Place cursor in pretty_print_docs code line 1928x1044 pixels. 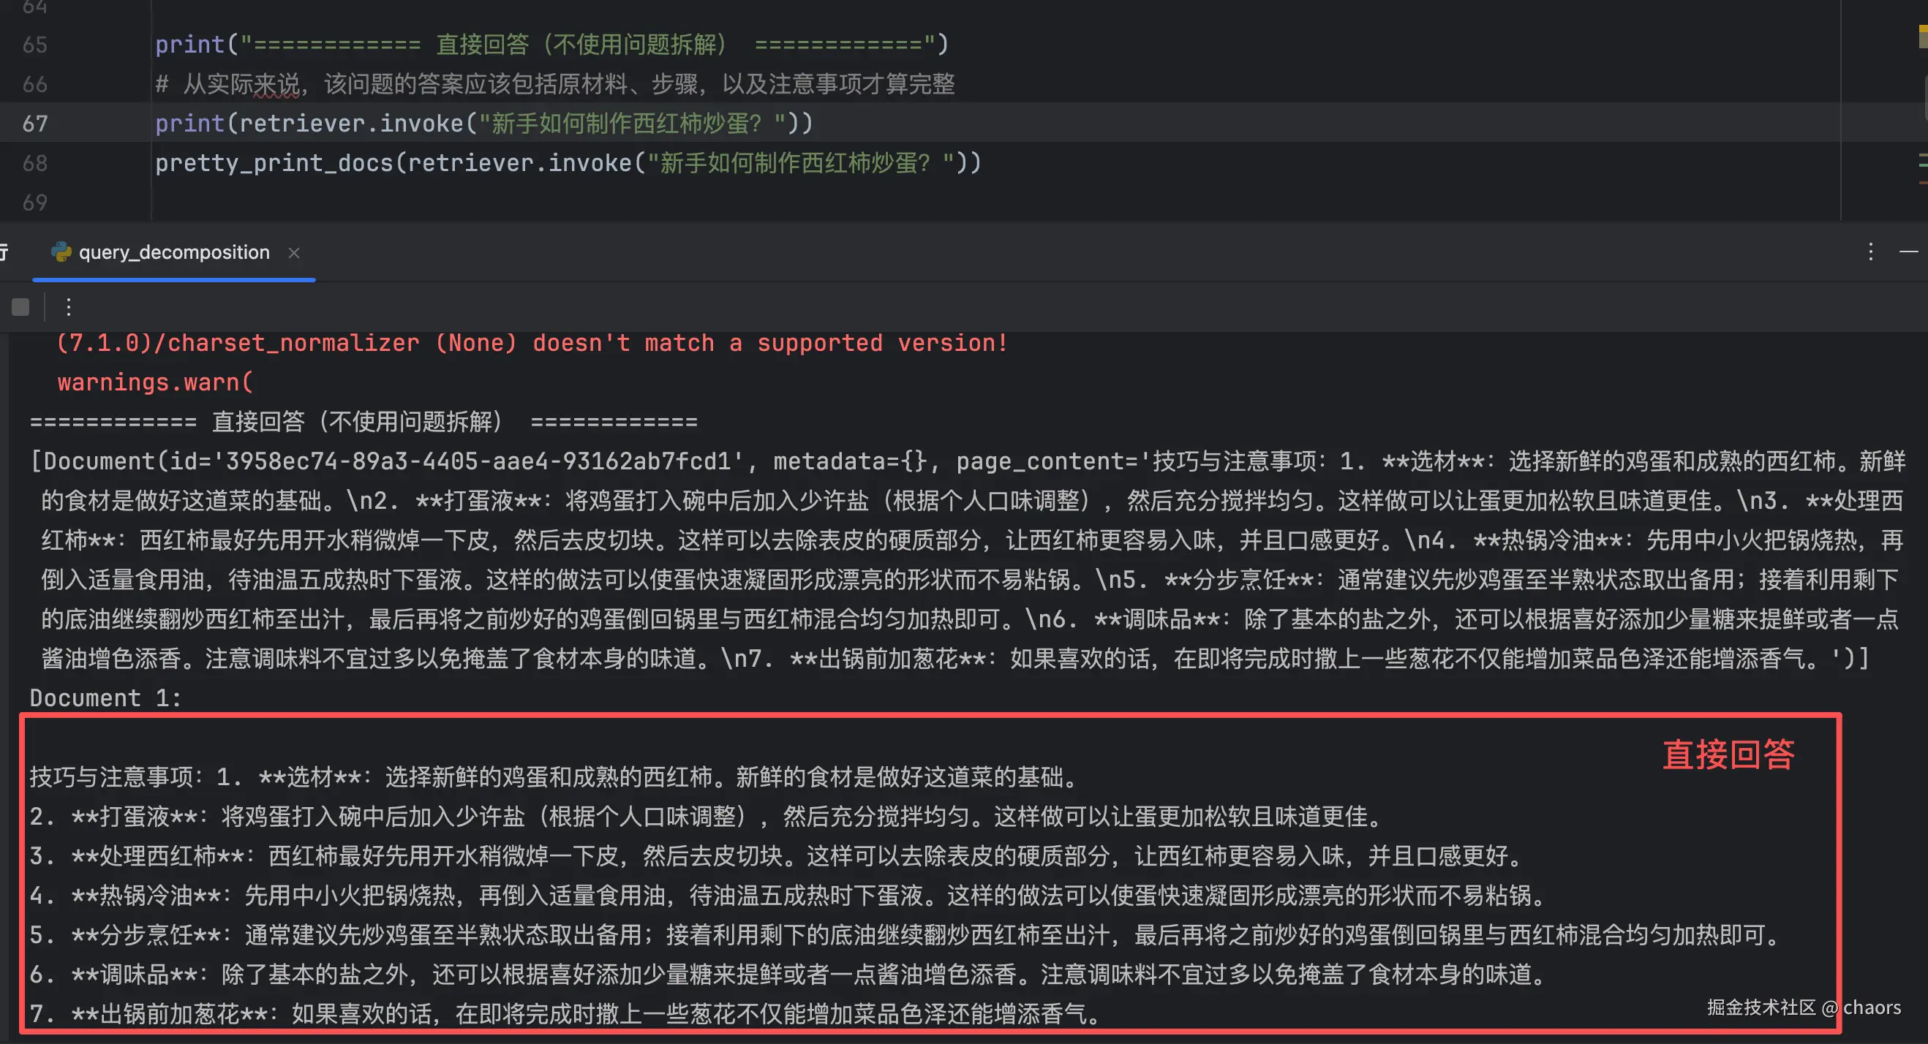[x=568, y=163]
